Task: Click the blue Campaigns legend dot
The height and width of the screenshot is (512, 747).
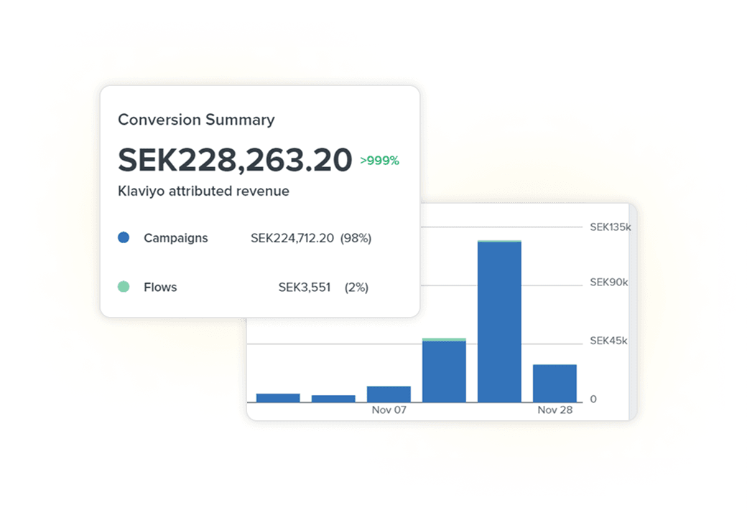Action: (x=123, y=237)
